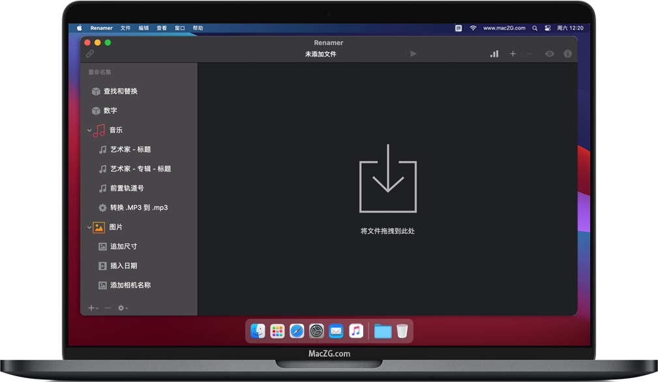
Task: Choose 艺术家 - 专辑 - 标题 preset
Action: point(140,169)
